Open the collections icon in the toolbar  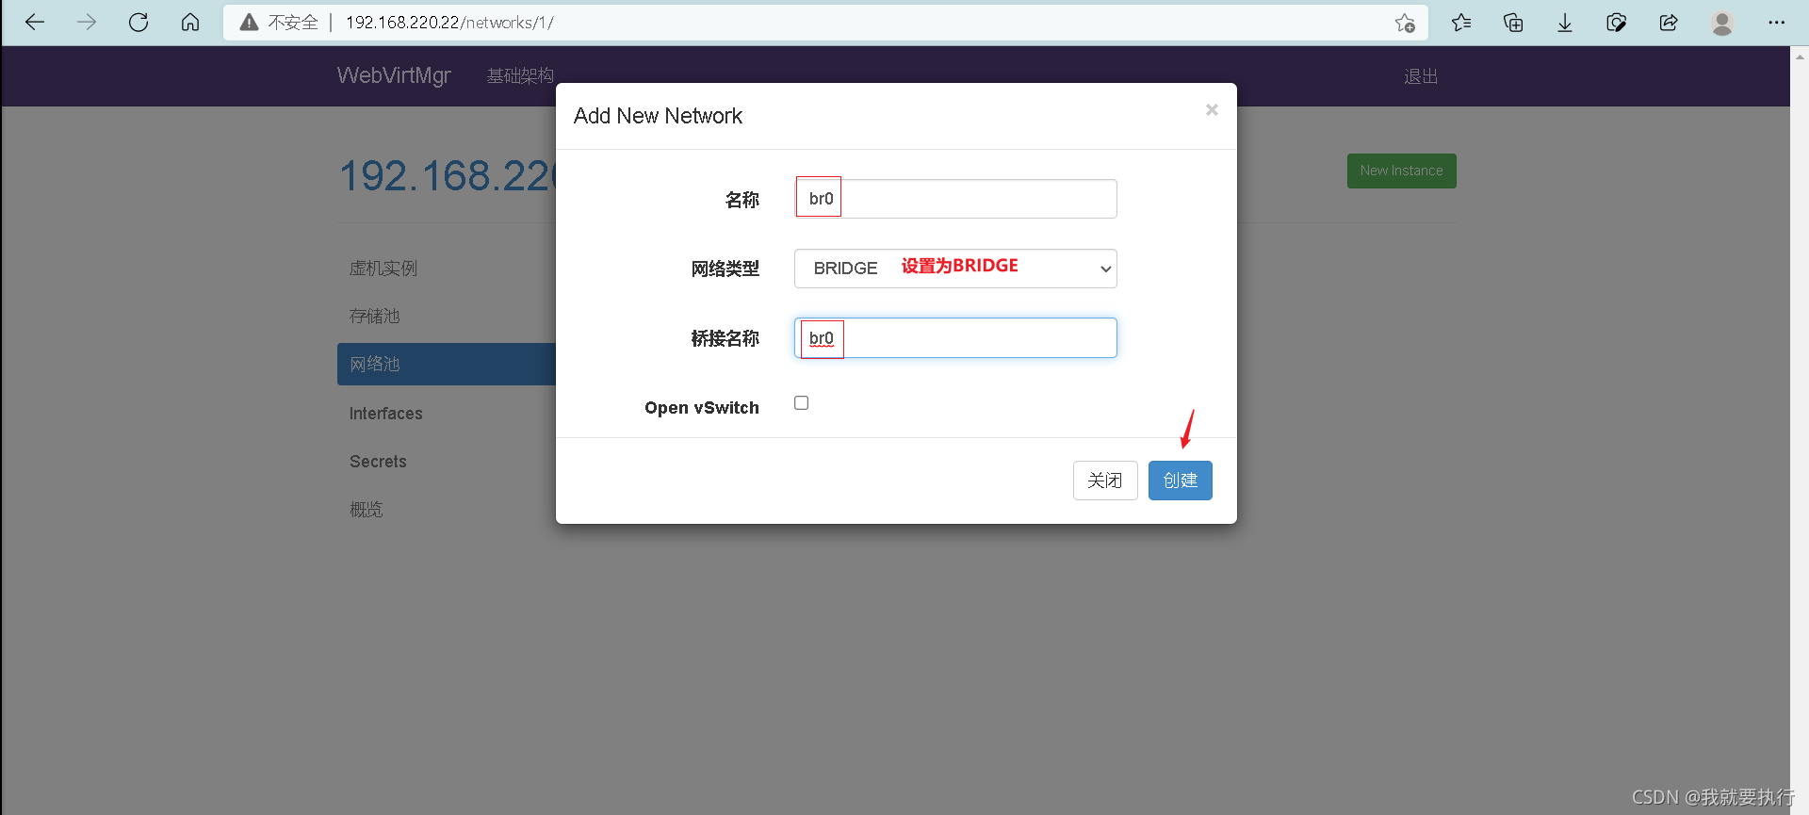[1513, 23]
